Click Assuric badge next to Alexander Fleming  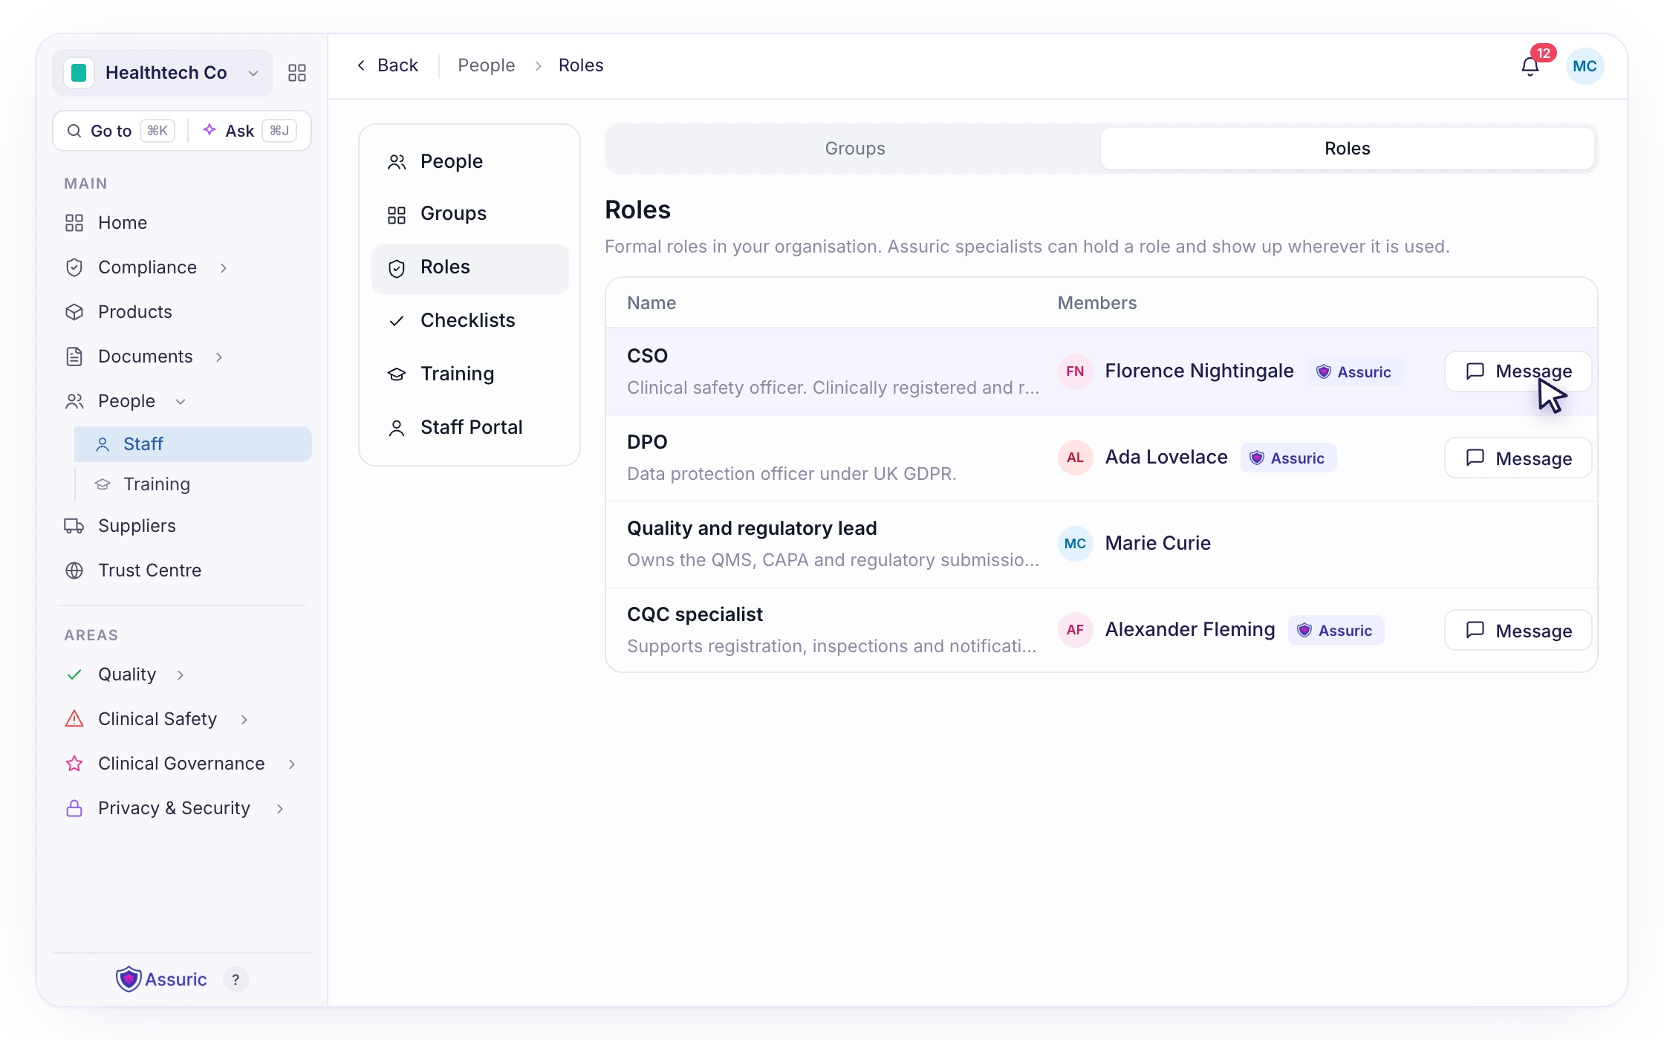[x=1336, y=630]
